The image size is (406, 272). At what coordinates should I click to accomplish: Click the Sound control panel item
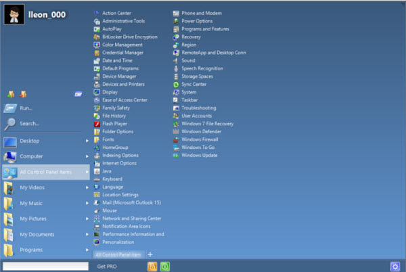tap(187, 60)
